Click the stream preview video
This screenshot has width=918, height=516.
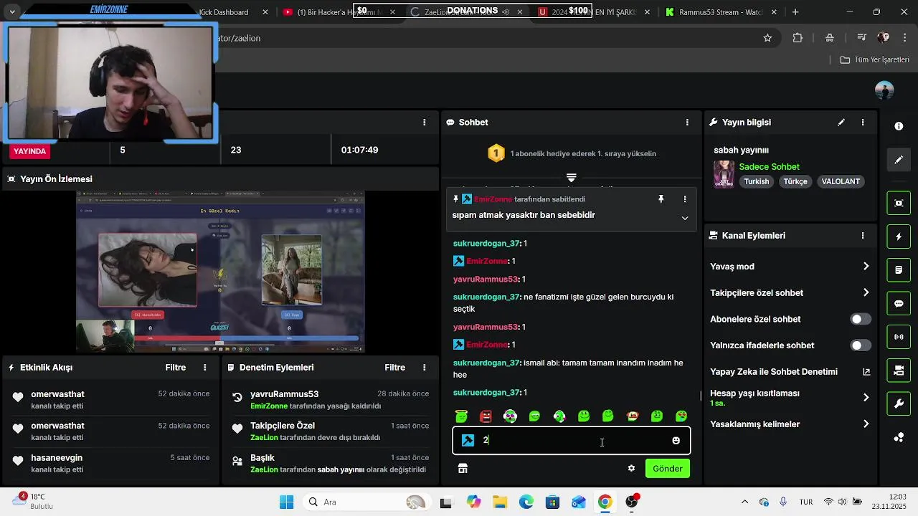click(x=220, y=272)
